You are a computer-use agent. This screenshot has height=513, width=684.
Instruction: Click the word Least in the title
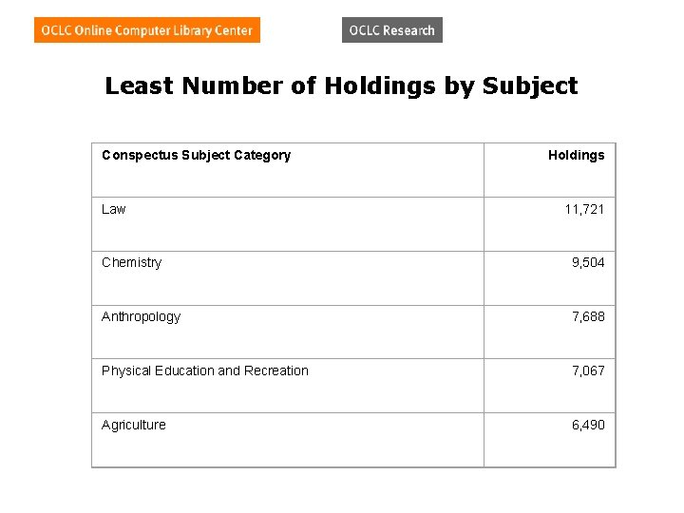[139, 85]
